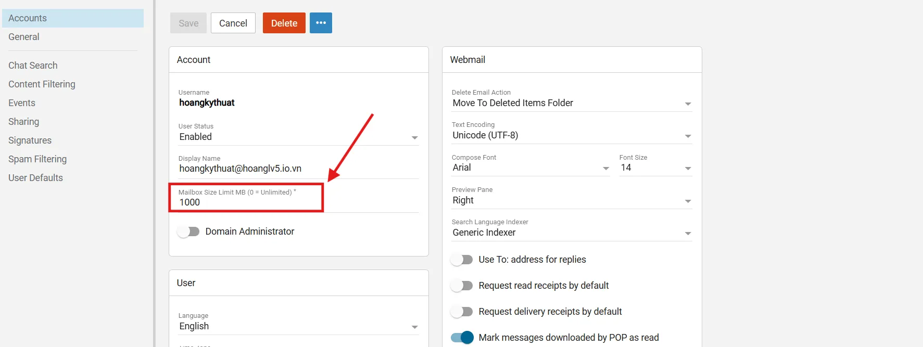This screenshot has height=347, width=923.
Task: Open the Compose Font dropdown
Action: pos(530,168)
